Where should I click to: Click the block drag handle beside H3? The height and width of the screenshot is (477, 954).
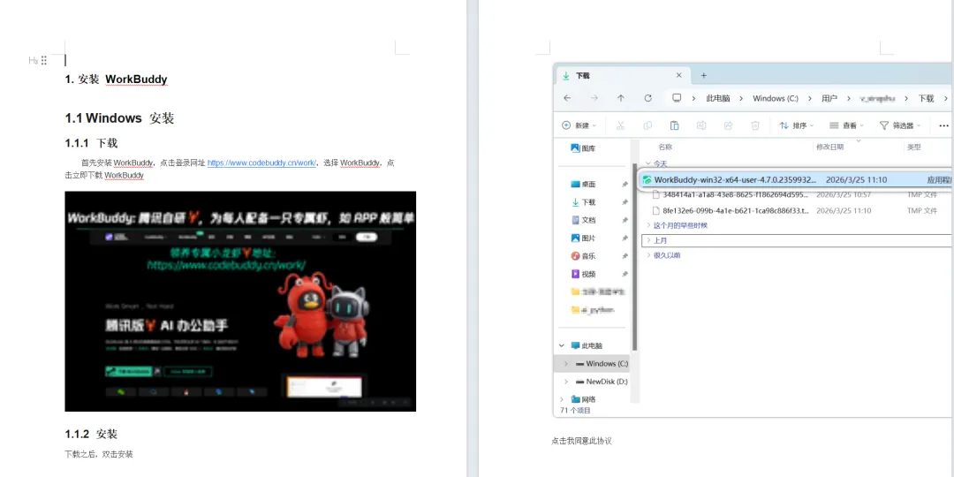coord(44,60)
